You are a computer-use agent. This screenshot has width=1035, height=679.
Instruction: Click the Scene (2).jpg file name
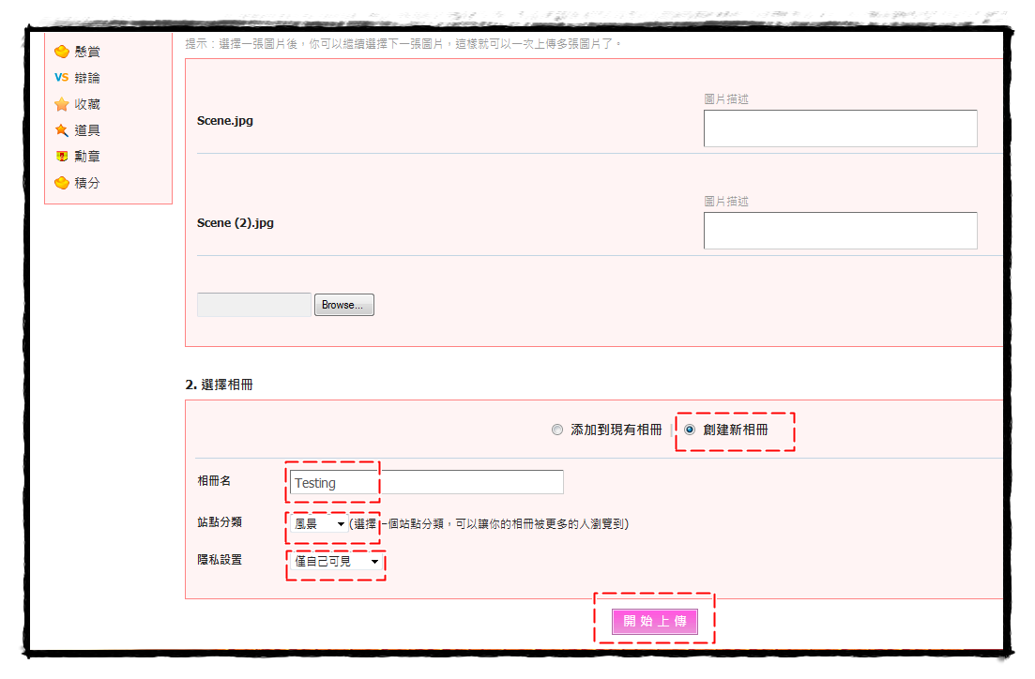236,223
